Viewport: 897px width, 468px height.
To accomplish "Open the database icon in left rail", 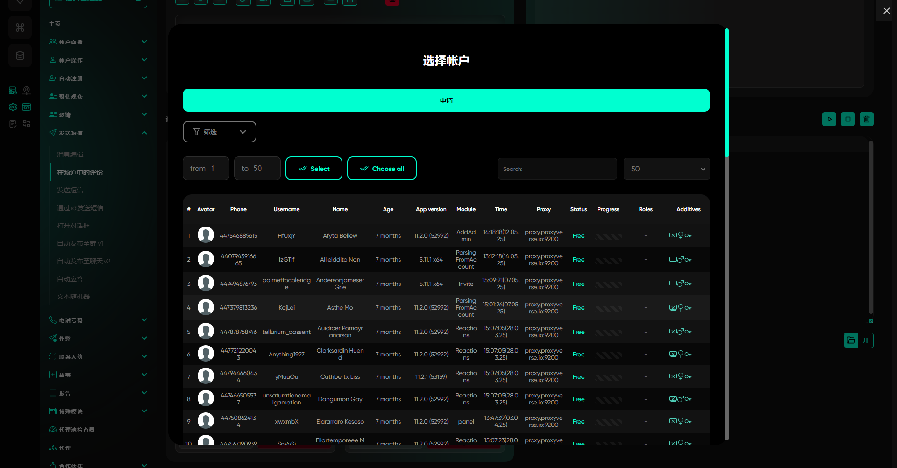I will click(x=20, y=56).
